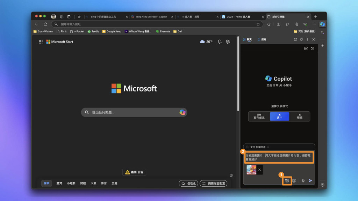
Task: Open the Collections icon
Action: coord(296,24)
